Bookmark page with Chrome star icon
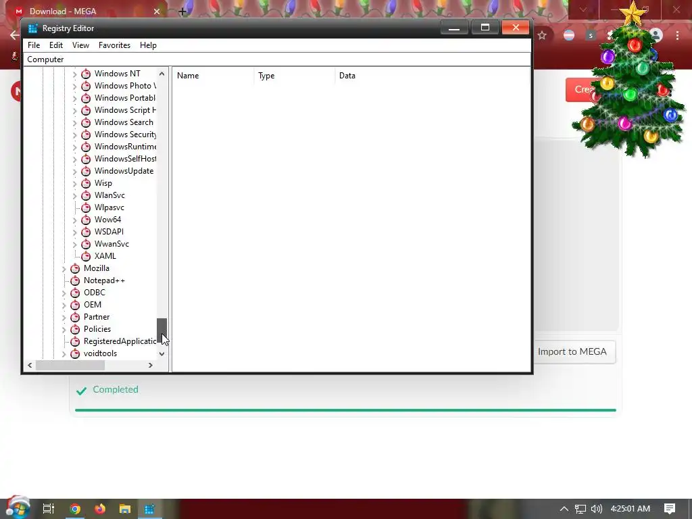 542,35
